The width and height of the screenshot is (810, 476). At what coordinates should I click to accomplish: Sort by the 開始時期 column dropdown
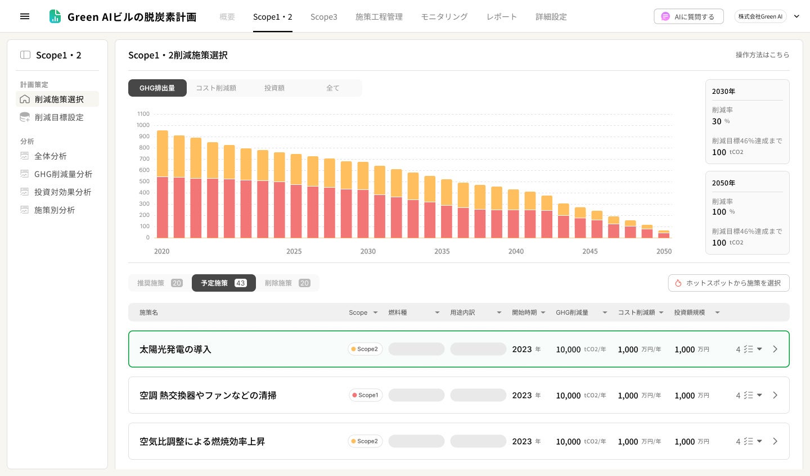tap(543, 312)
